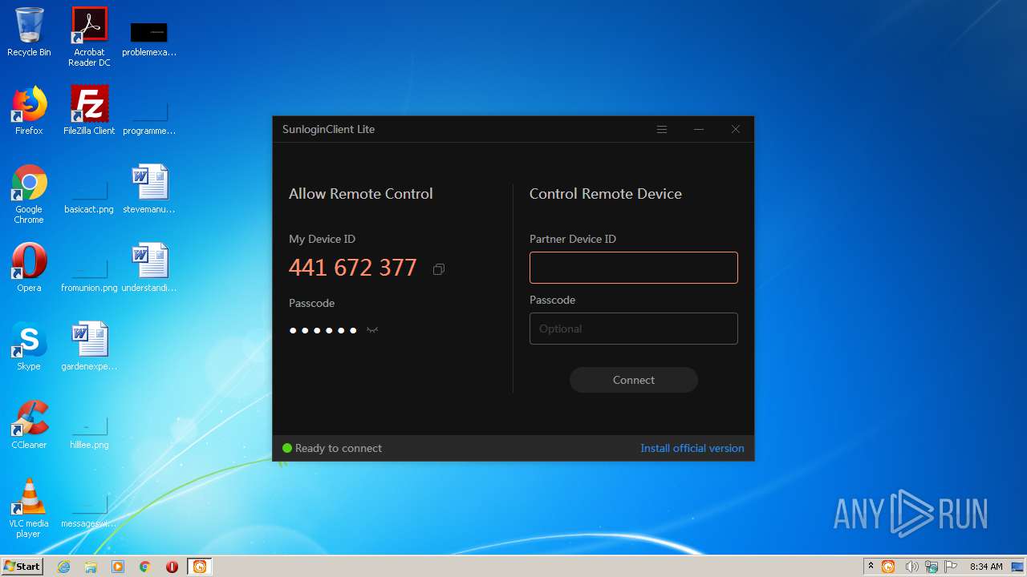Open CCleaner desktop shortcut
This screenshot has height=577, width=1027.
click(29, 425)
